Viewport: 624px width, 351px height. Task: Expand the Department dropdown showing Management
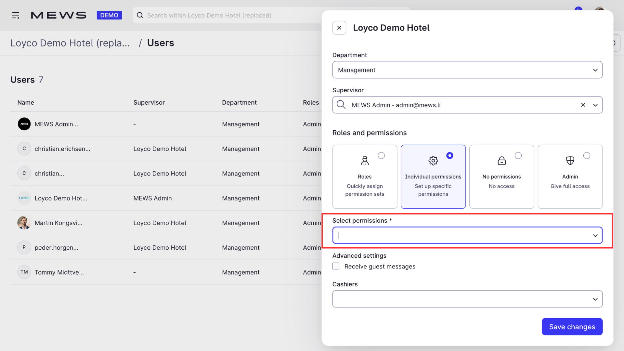[x=467, y=70]
